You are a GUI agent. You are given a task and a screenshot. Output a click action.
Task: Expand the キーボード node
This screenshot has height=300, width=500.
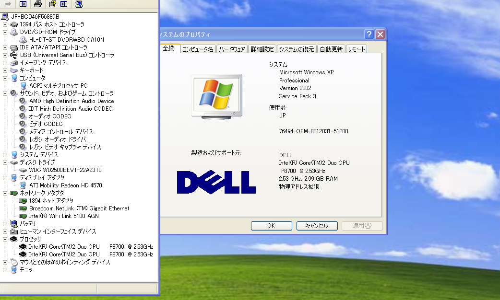pyautogui.click(x=5, y=70)
